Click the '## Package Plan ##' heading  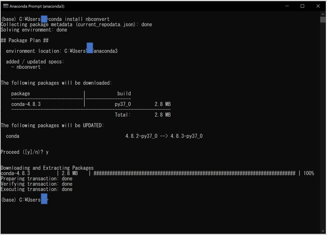pyautogui.click(x=25, y=40)
